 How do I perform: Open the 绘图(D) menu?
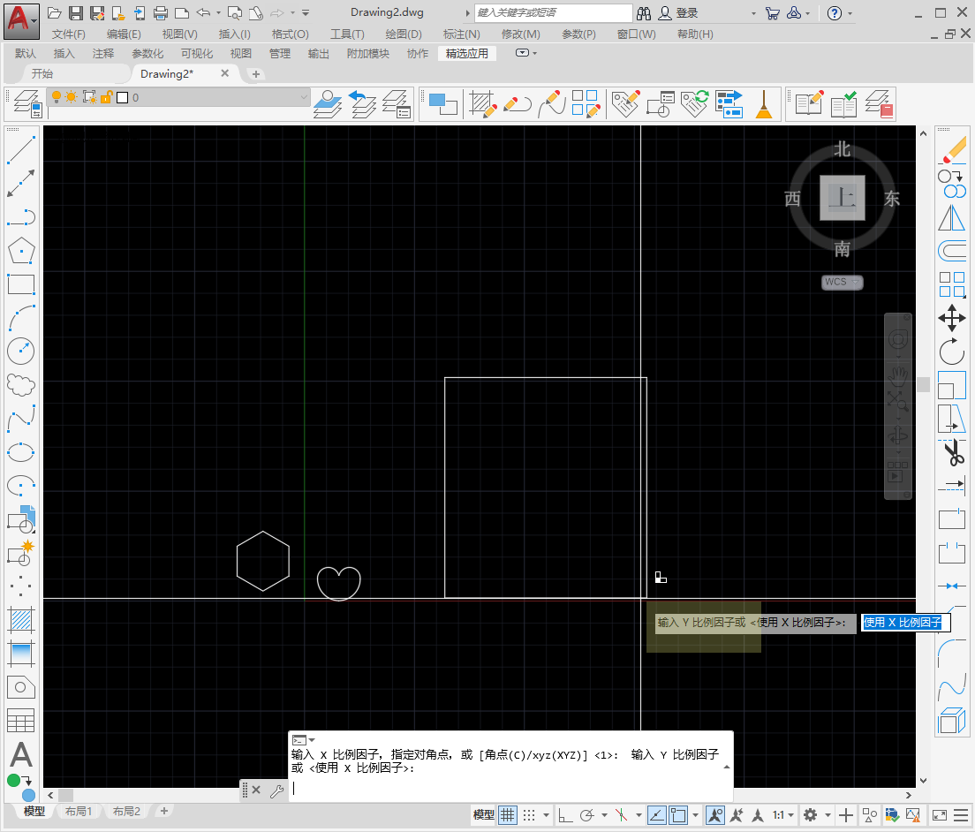(x=404, y=34)
